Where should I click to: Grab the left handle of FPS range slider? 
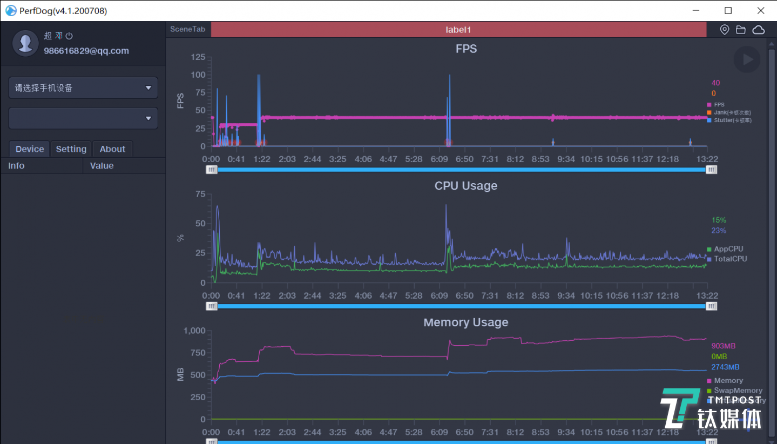[x=212, y=170]
